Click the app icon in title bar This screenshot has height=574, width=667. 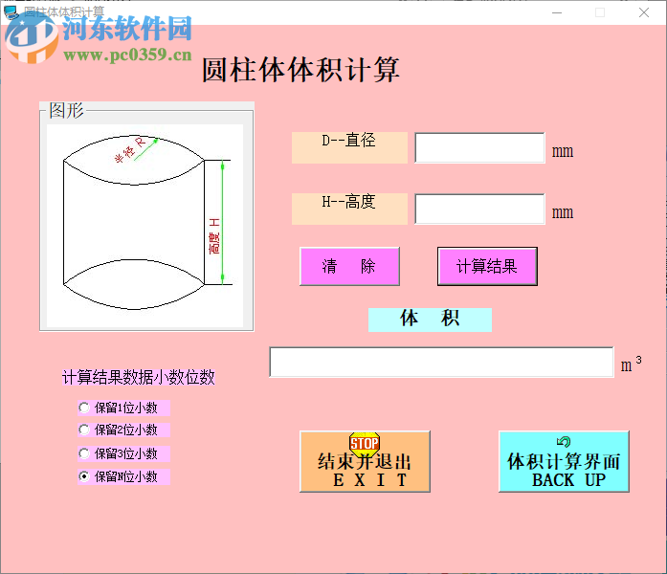(11, 12)
